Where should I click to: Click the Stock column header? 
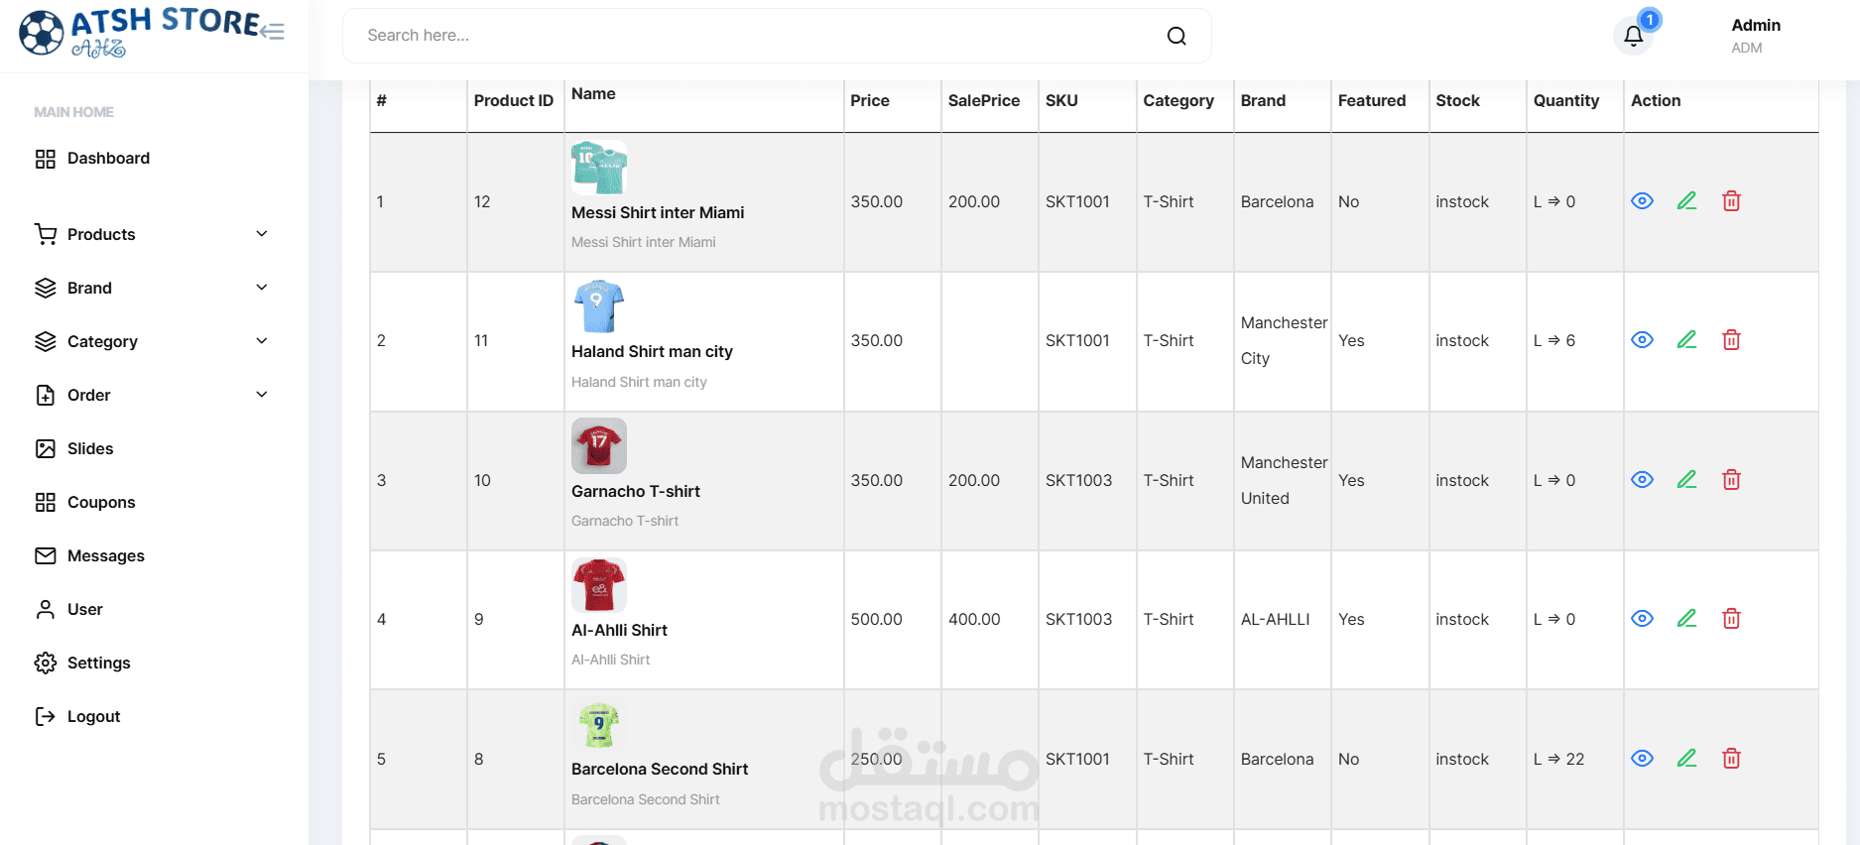tap(1457, 100)
